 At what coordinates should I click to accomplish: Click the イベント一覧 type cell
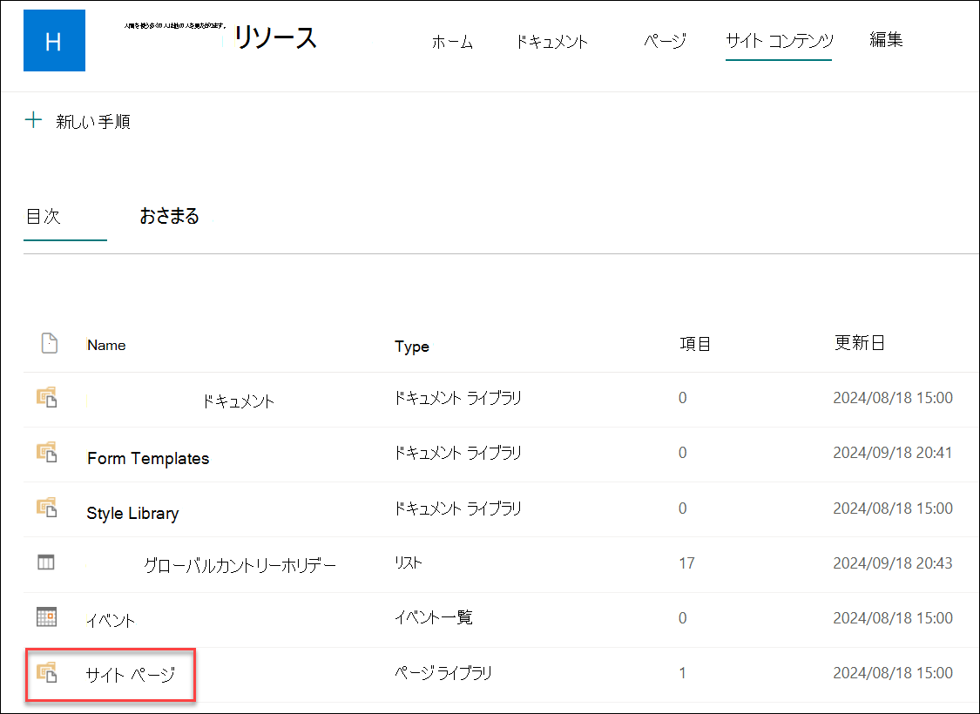pos(433,617)
